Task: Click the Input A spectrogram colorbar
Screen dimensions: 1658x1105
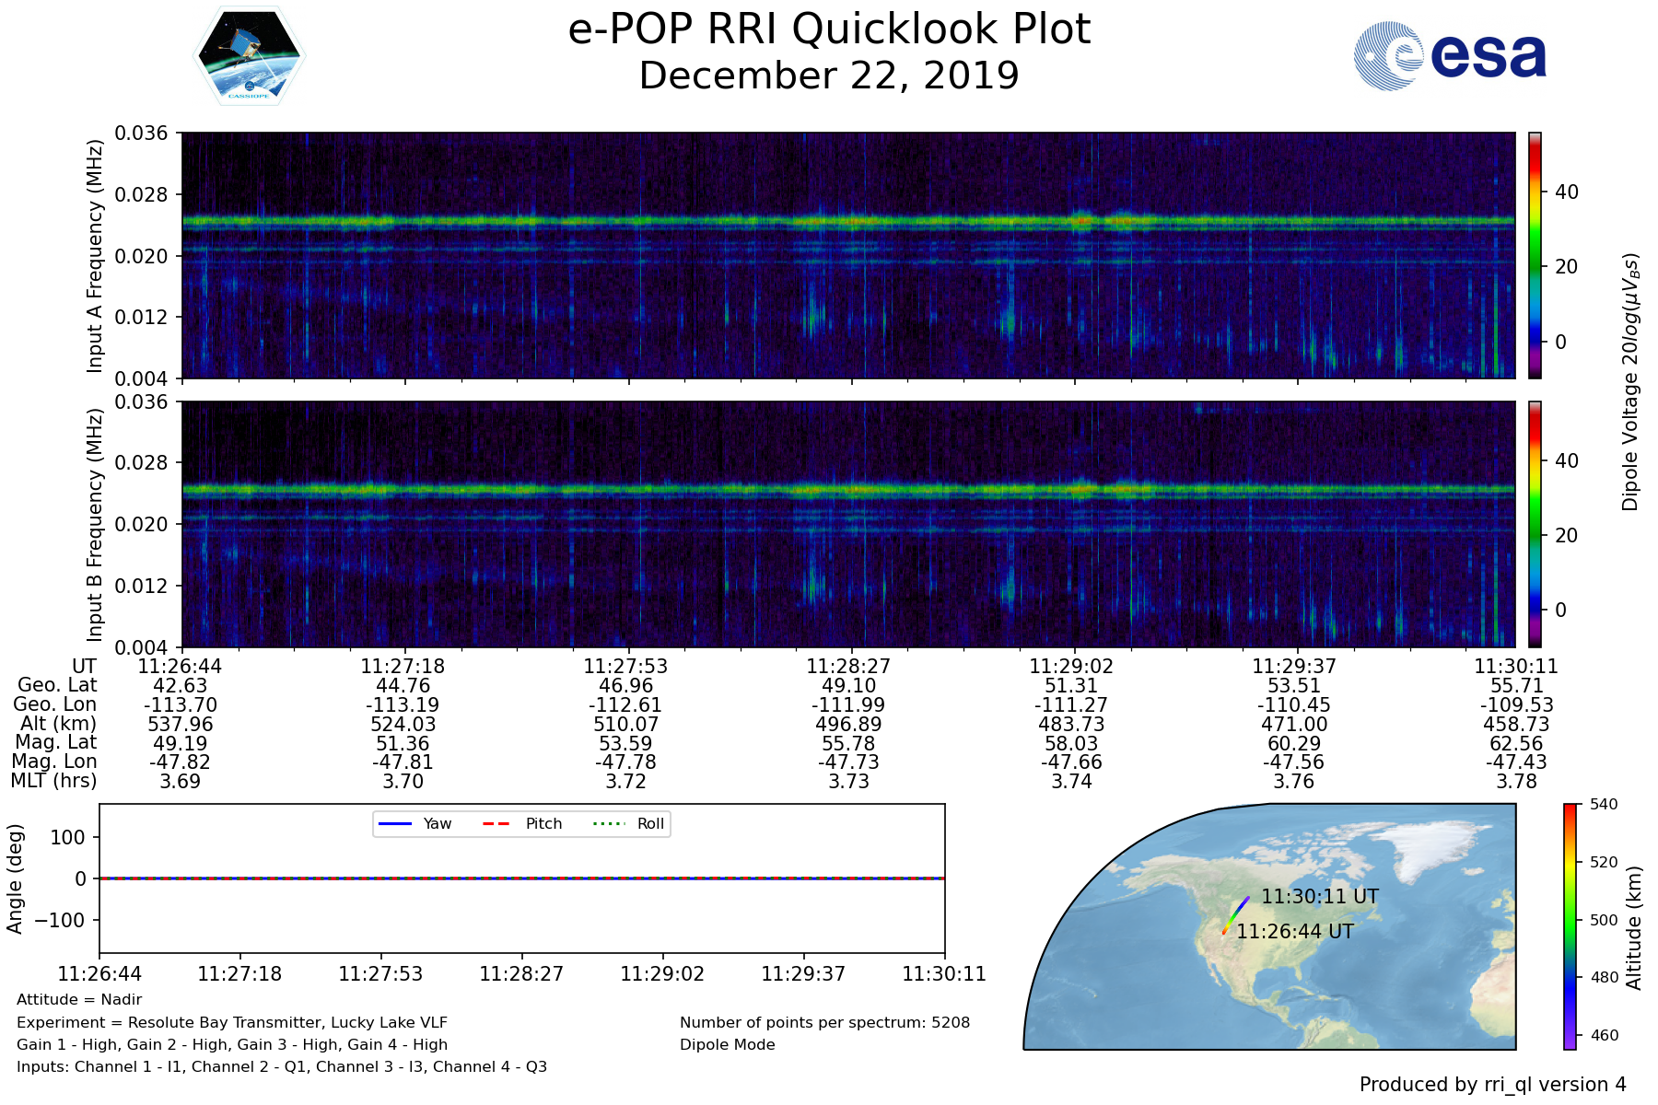Action: 1535,255
